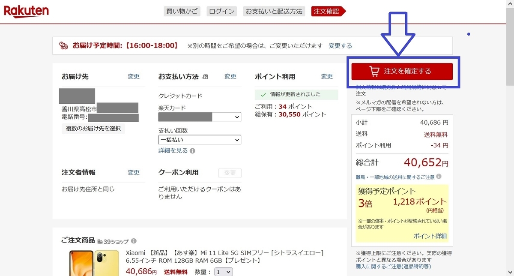Viewport: 514px width, 276px height.
Task: Open ポイント詳細 link
Action: (x=430, y=236)
